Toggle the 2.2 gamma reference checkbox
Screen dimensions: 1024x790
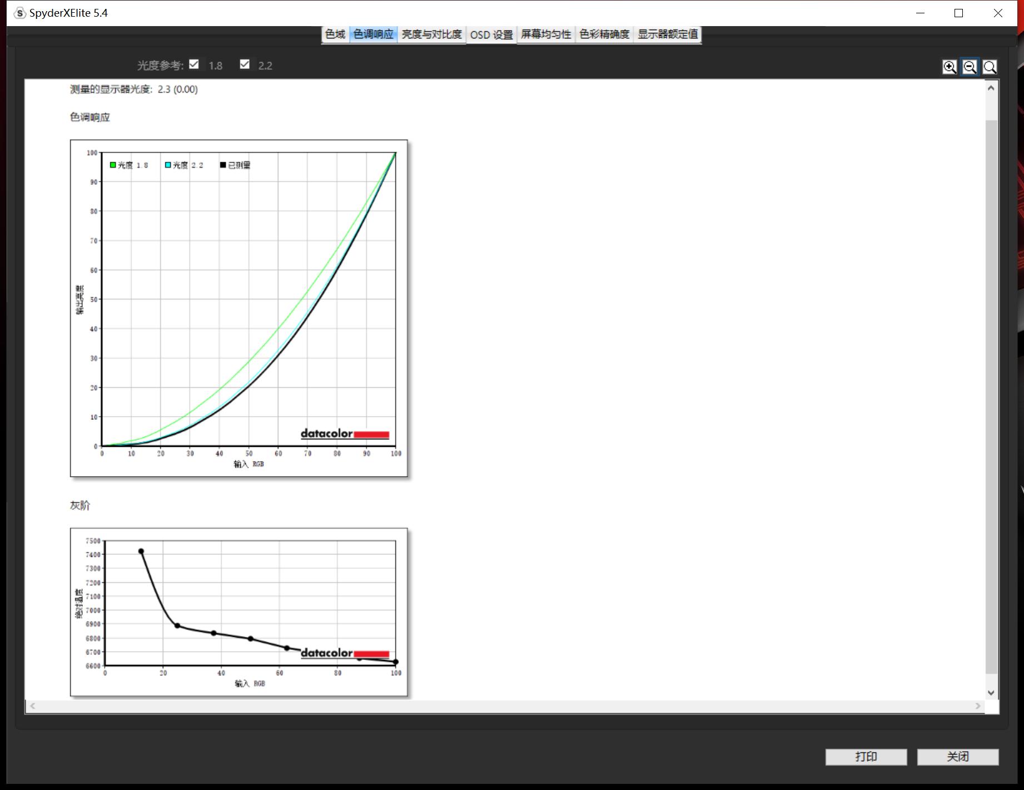click(x=245, y=64)
